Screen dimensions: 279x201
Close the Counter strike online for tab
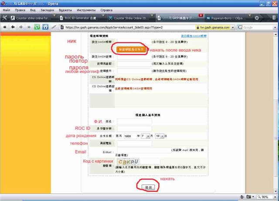[54, 16]
